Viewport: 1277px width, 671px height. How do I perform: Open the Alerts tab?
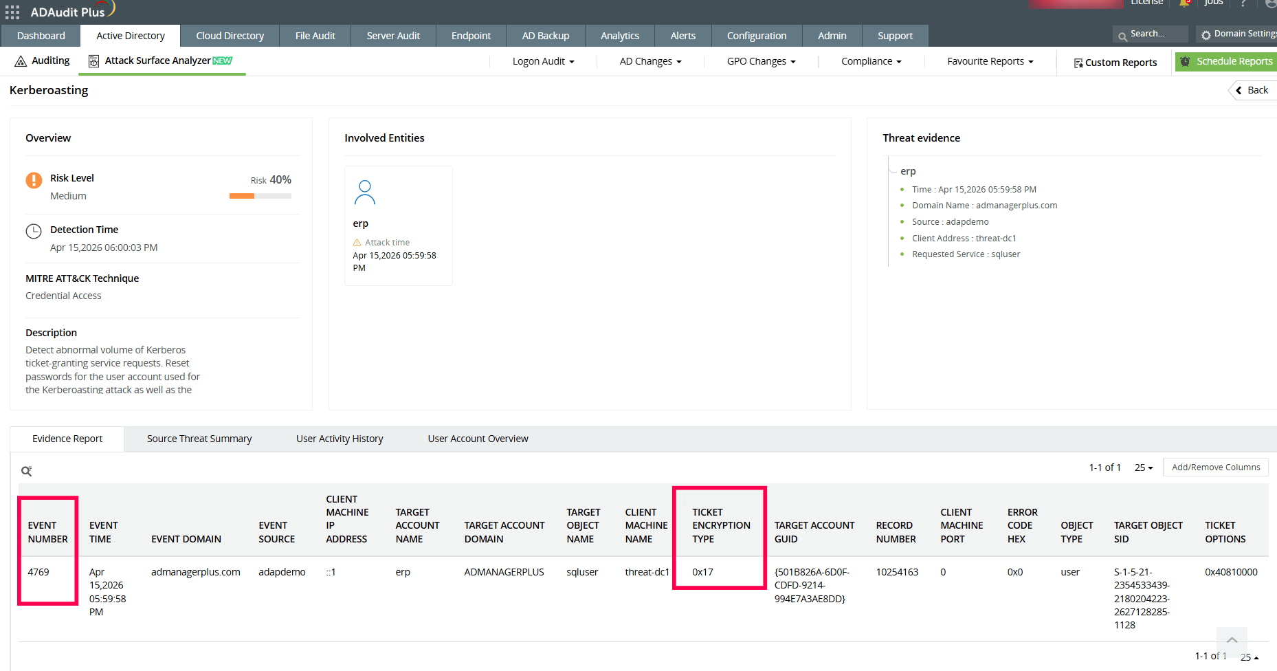tap(682, 36)
